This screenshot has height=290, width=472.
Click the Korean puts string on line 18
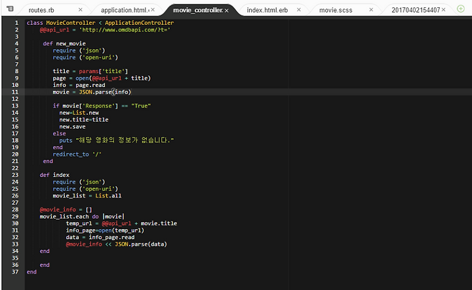(125, 140)
